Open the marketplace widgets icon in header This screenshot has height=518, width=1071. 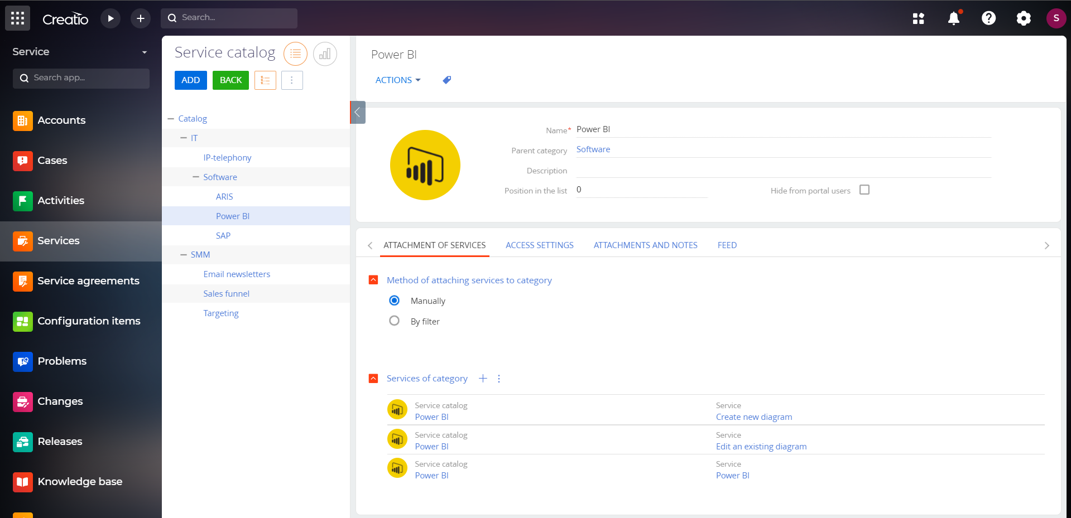click(x=918, y=18)
